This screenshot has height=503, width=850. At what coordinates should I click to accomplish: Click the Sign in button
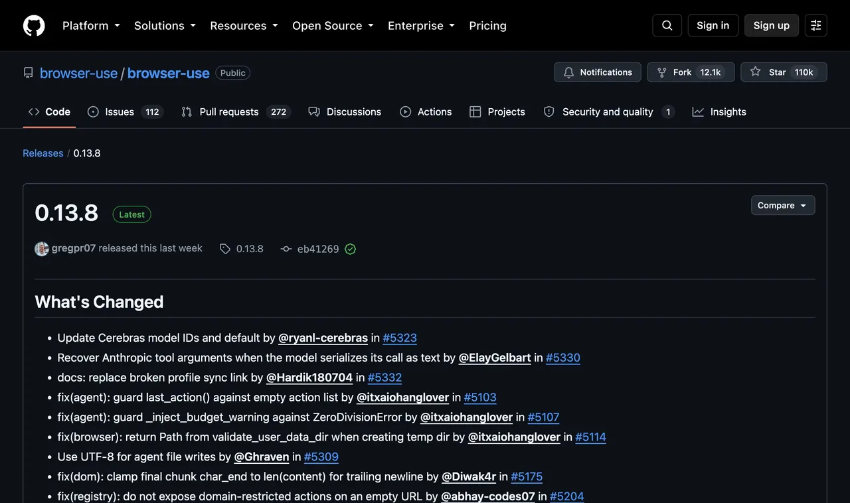[x=713, y=25]
